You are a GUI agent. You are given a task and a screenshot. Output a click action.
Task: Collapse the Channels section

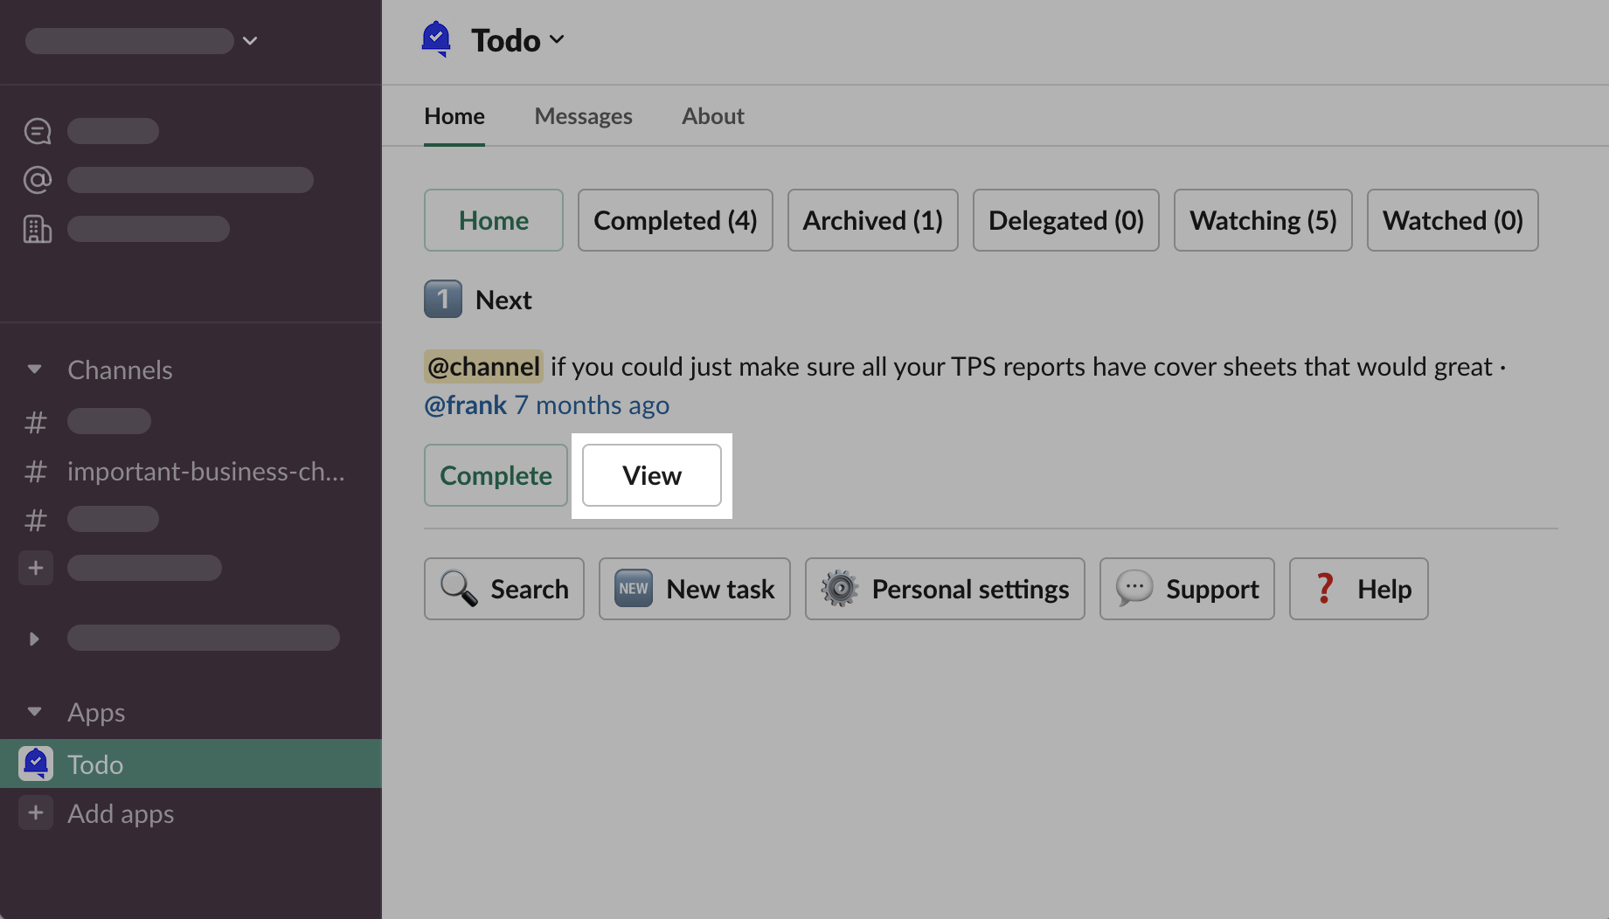35,370
